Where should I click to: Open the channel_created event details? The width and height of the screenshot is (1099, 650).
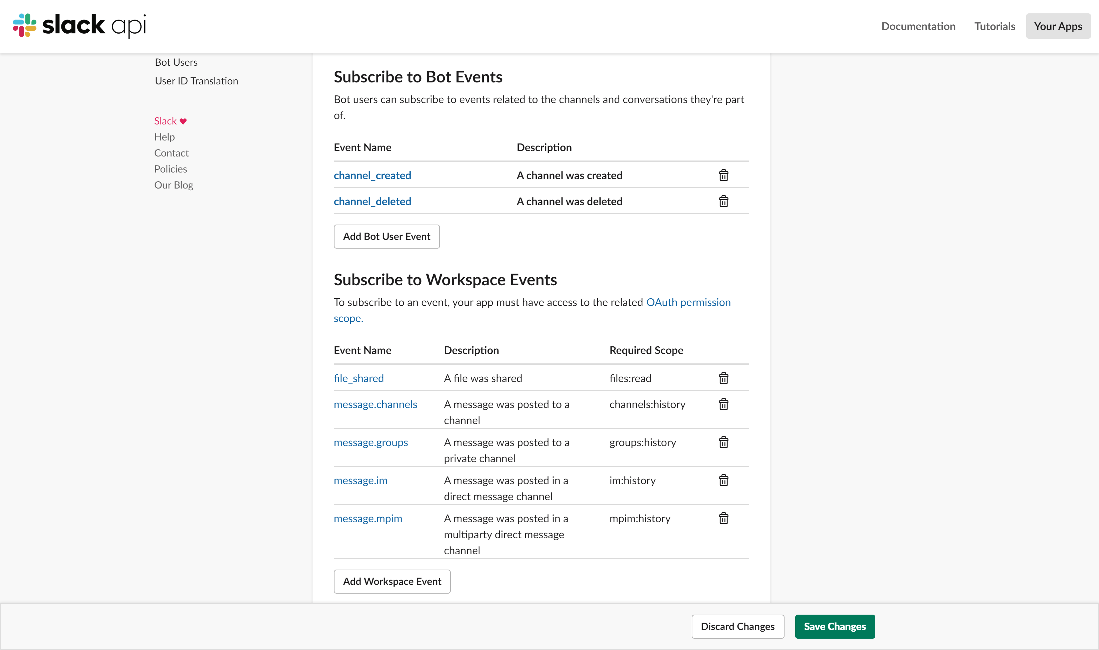click(372, 174)
